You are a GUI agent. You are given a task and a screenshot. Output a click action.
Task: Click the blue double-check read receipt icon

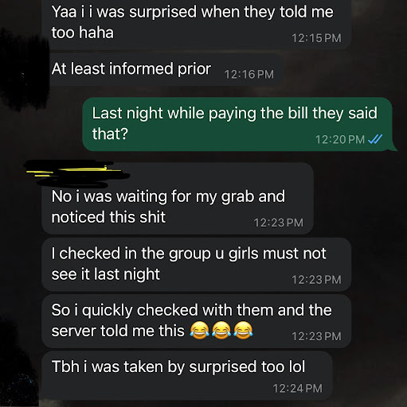pyautogui.click(x=375, y=138)
